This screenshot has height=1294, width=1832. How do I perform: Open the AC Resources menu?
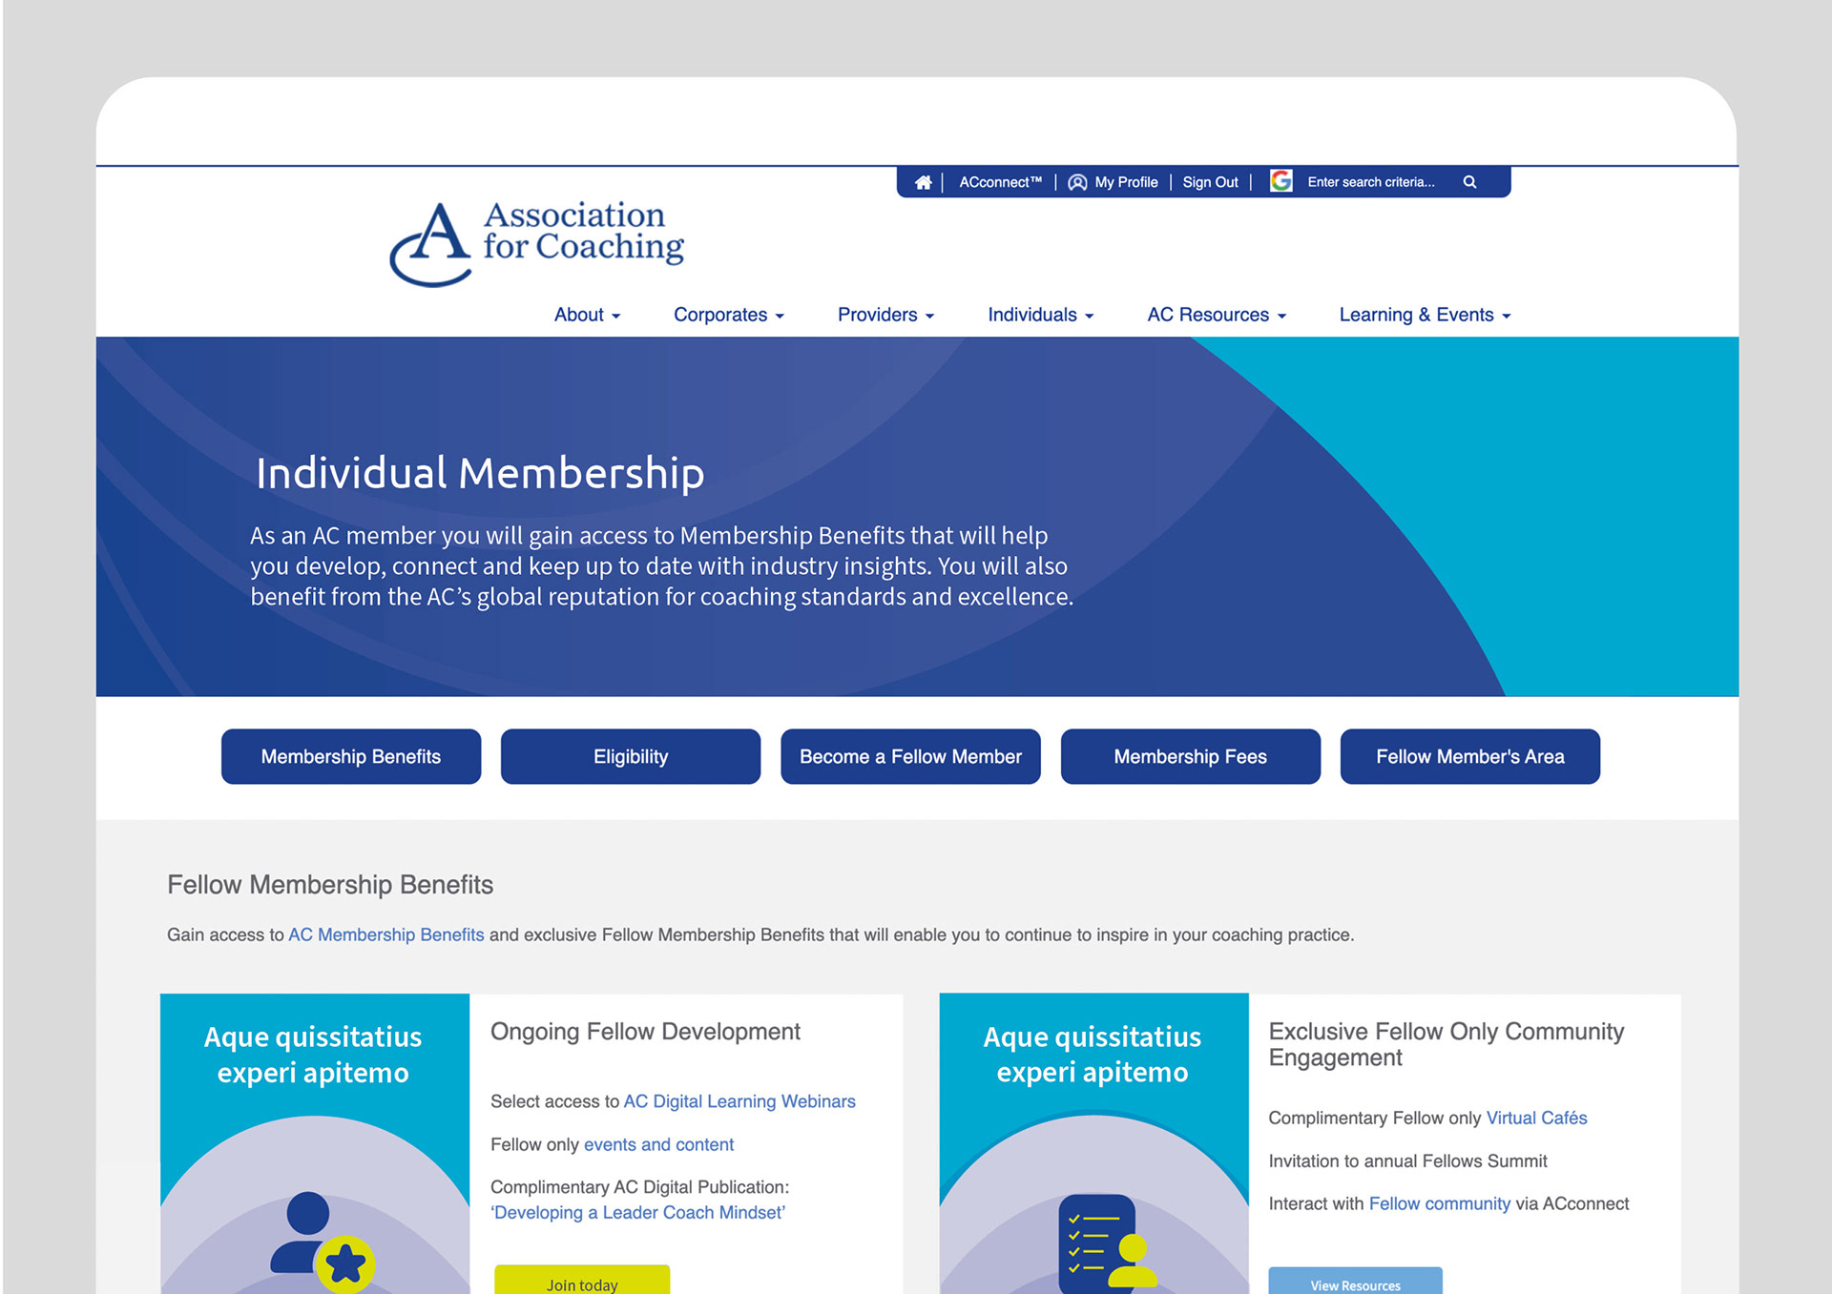pyautogui.click(x=1216, y=315)
